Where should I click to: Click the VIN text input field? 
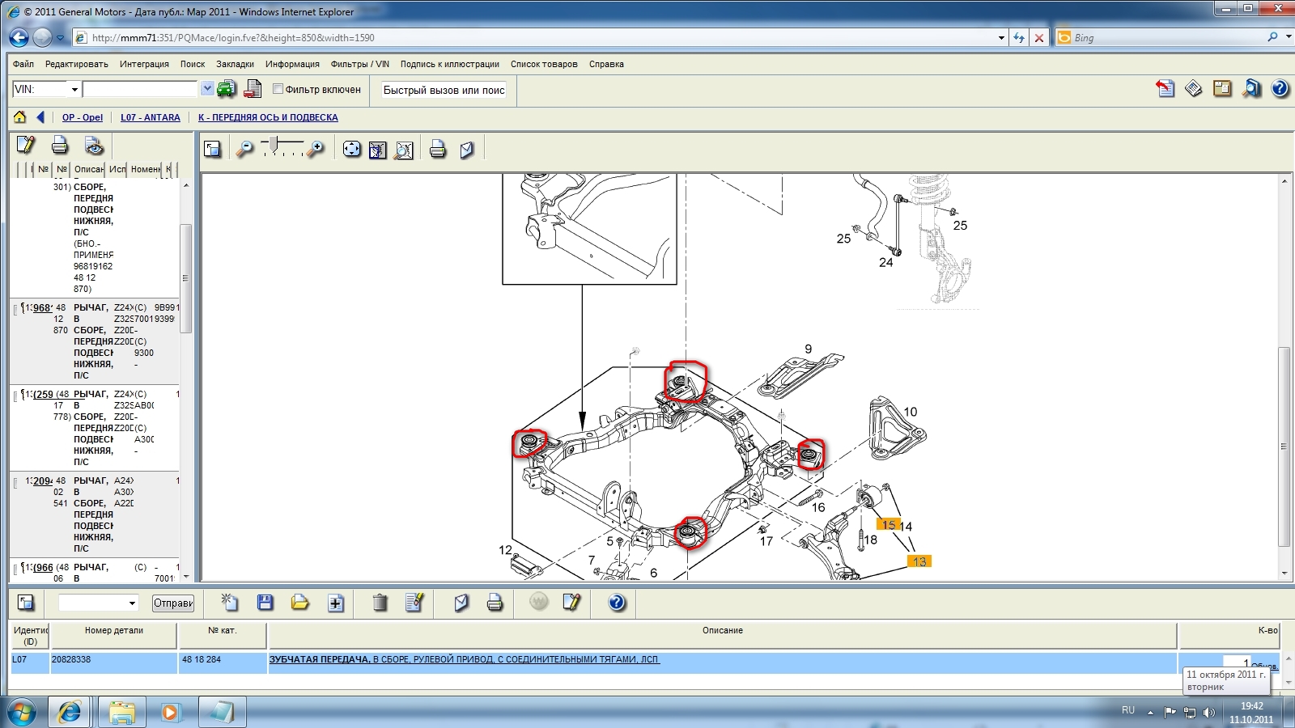pos(140,89)
